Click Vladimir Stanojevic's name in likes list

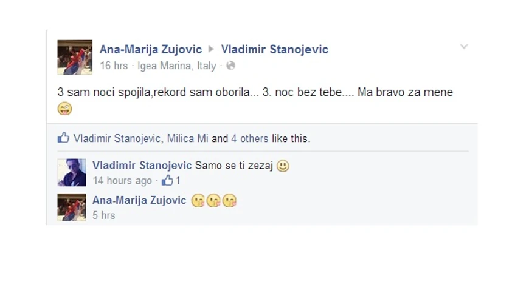(x=117, y=138)
